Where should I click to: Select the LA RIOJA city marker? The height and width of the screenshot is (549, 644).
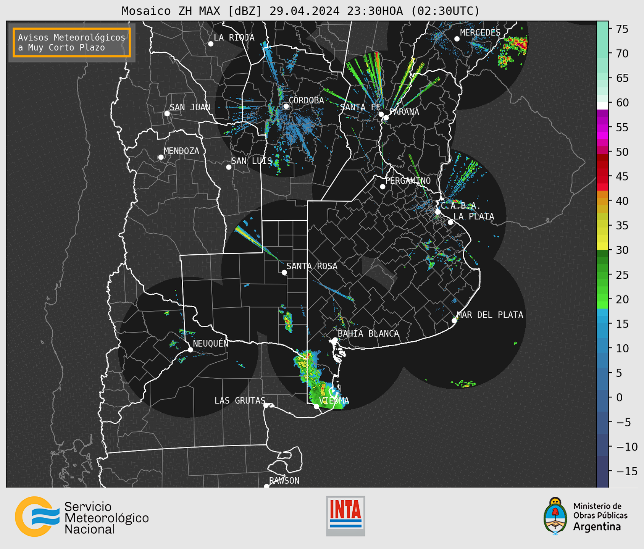[211, 44]
